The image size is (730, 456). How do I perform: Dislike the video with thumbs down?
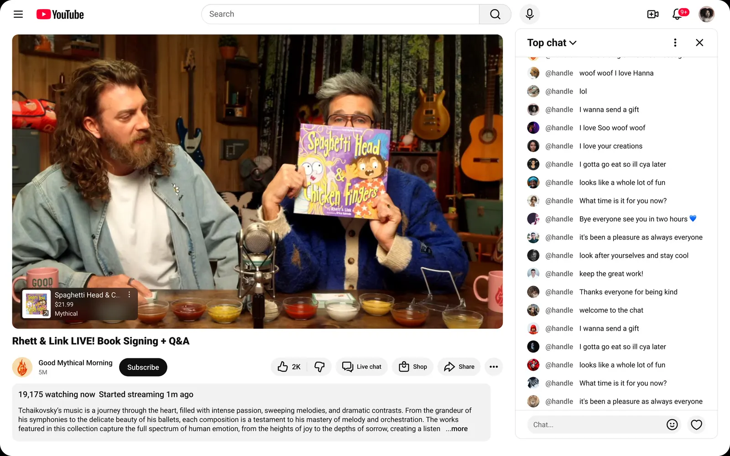click(319, 367)
